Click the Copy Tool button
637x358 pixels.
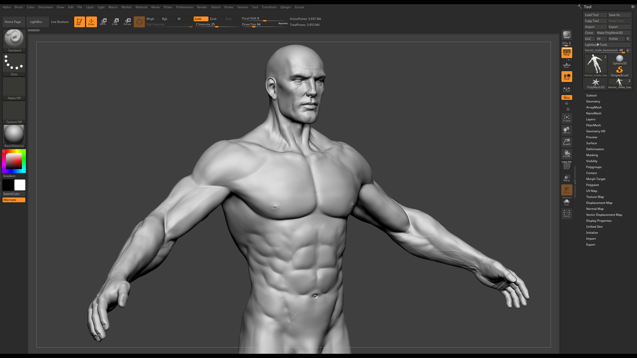click(x=595, y=21)
